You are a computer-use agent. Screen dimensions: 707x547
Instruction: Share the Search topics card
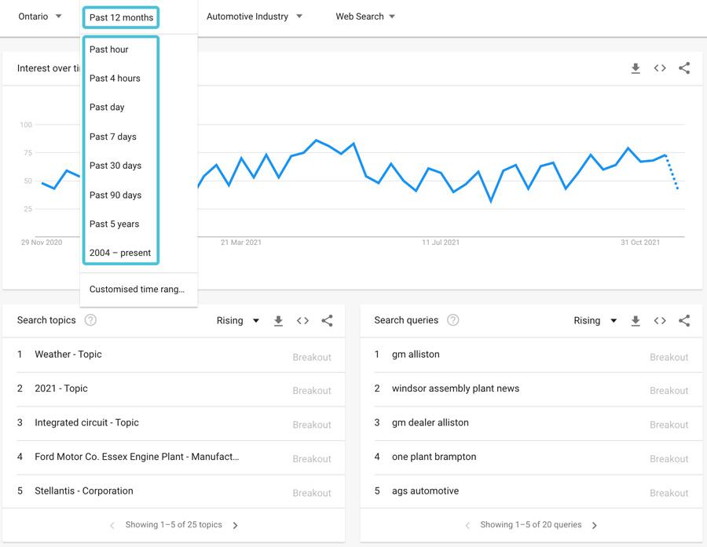click(x=327, y=321)
